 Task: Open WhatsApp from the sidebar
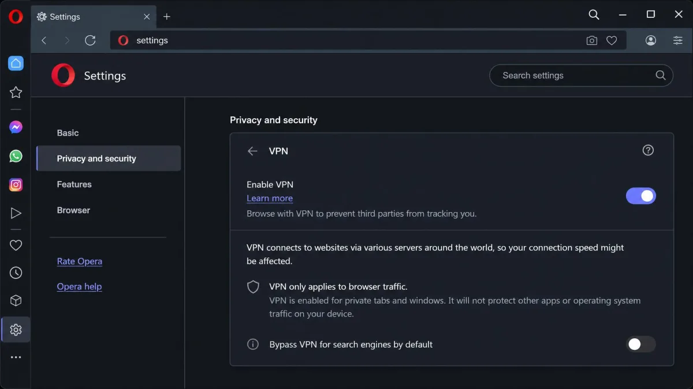point(16,156)
